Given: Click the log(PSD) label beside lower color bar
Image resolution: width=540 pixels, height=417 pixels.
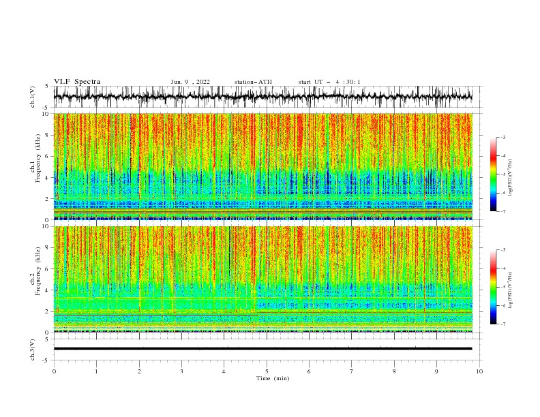Looking at the screenshot, I should pos(511,290).
